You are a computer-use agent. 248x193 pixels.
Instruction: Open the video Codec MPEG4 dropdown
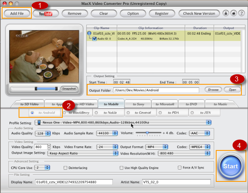200,147
